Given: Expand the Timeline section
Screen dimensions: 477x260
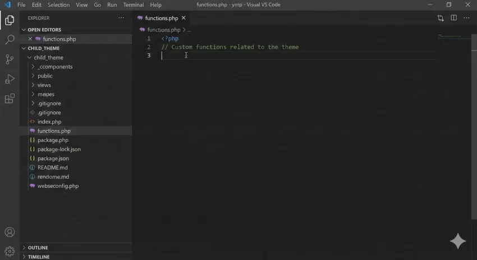Looking at the screenshot, I should pyautogui.click(x=24, y=257).
